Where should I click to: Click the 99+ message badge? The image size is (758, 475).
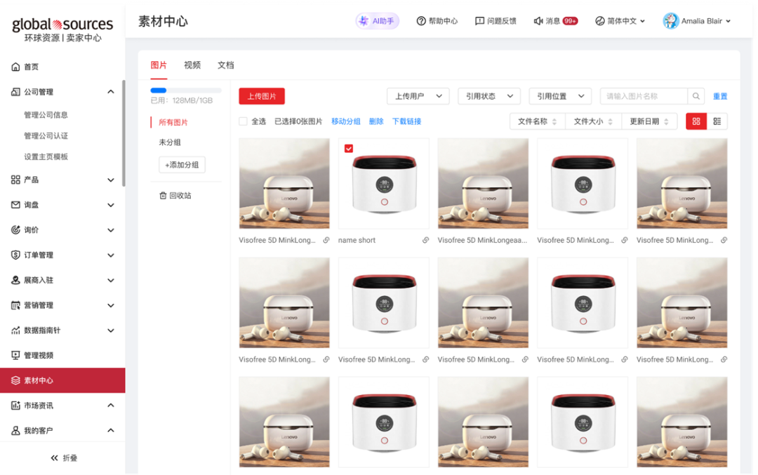(x=570, y=21)
